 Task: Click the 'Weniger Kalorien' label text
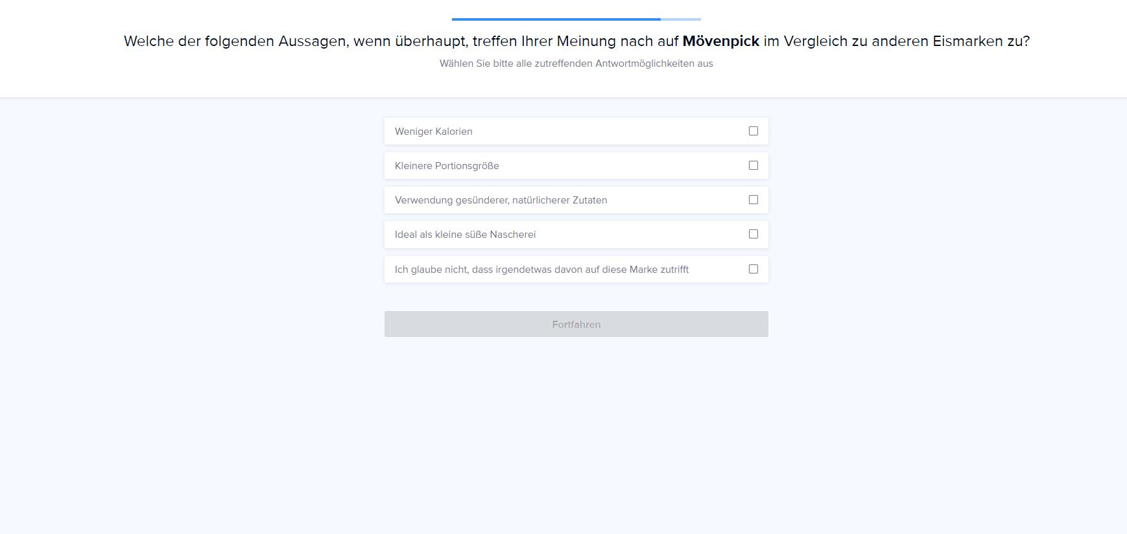433,132
